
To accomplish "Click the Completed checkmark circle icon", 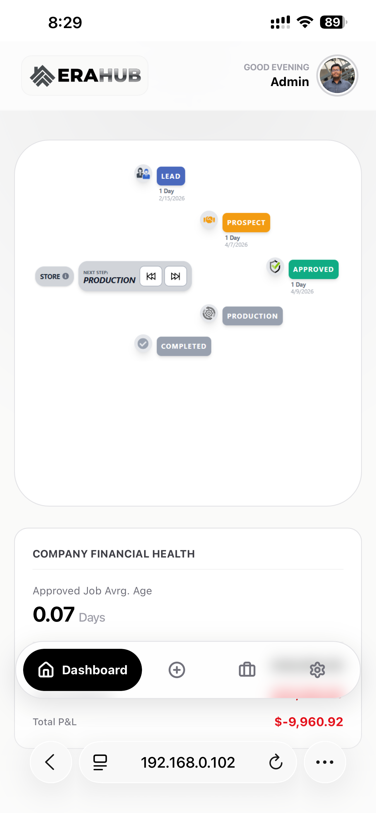I will point(143,343).
